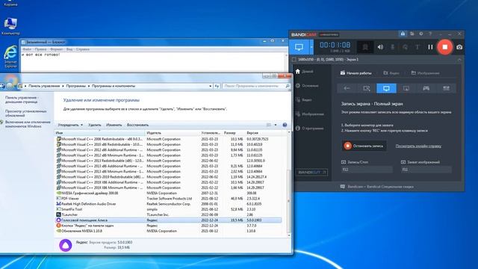Open Формат menu in Notepad
Image resolution: width=478 pixels, height=269 pixels.
click(56, 49)
